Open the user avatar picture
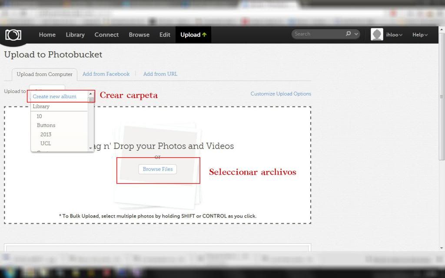 [x=377, y=35]
